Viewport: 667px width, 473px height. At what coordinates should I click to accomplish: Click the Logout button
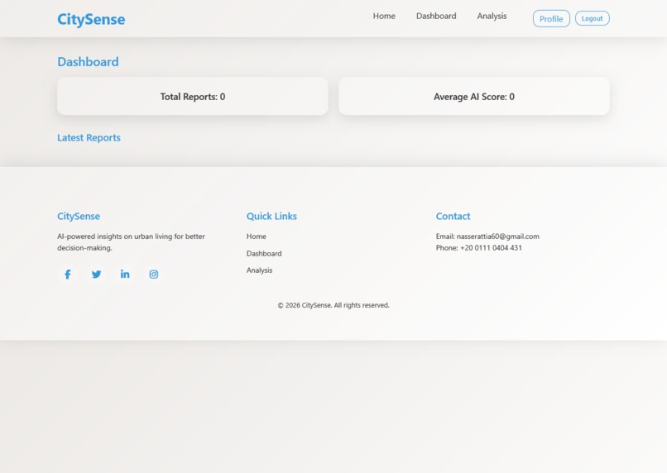pos(593,18)
